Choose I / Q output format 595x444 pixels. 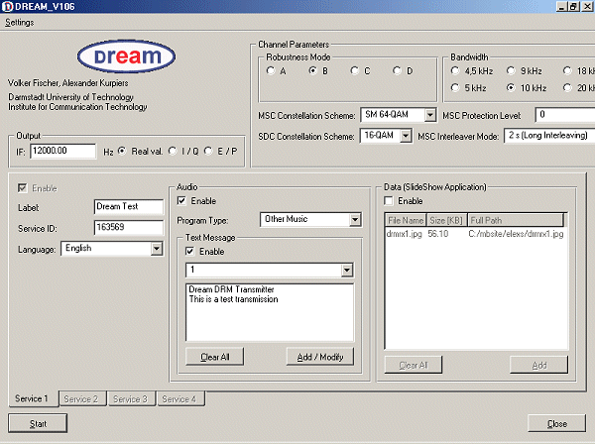(x=172, y=151)
